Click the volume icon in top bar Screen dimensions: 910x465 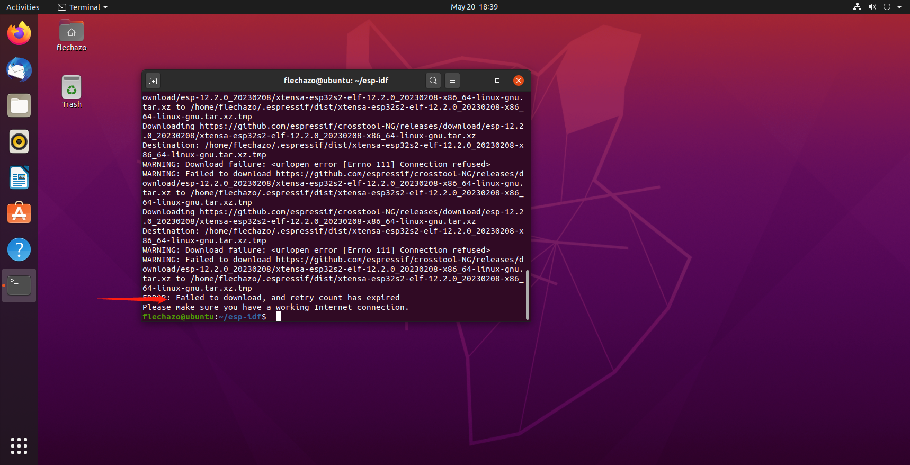point(872,7)
